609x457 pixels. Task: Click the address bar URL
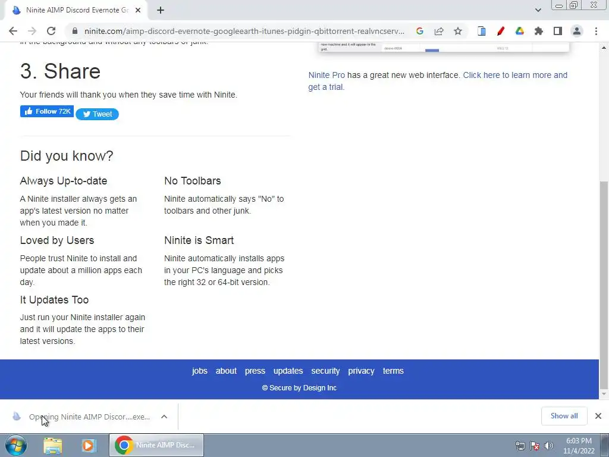244,31
